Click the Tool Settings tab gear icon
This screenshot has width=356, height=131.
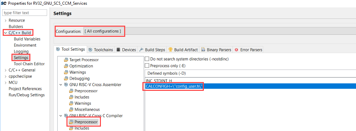[x=58, y=49]
